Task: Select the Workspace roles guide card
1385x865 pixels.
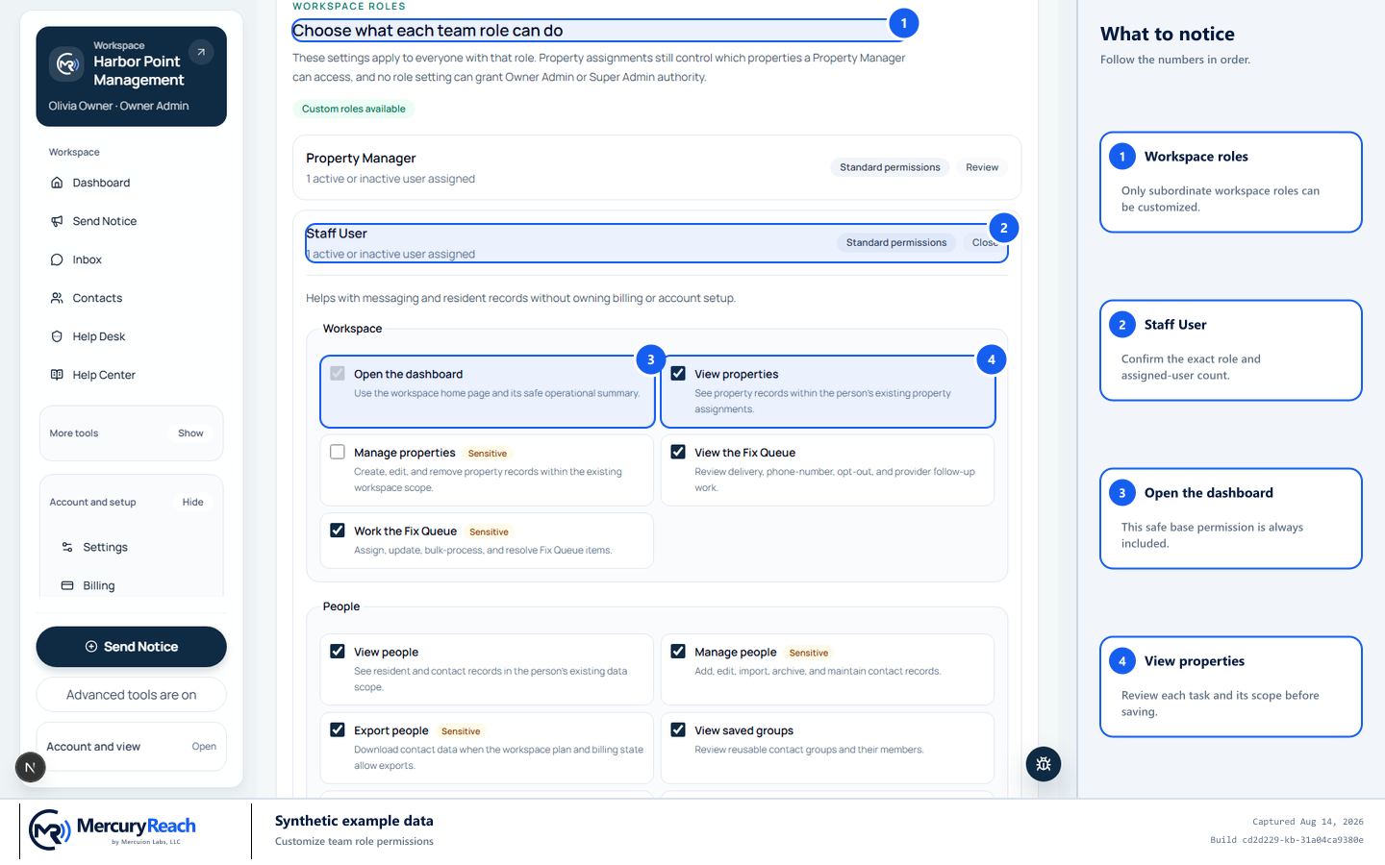Action: tap(1231, 182)
